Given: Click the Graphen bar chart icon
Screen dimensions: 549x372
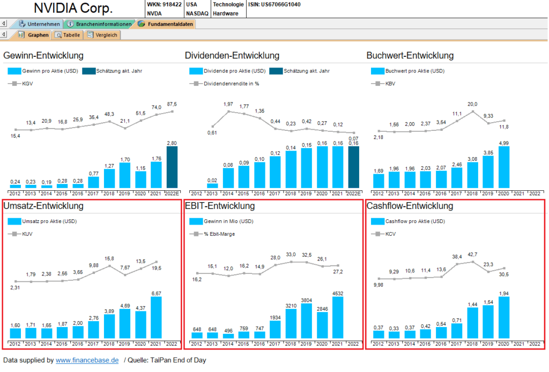Looking at the screenshot, I should point(21,35).
